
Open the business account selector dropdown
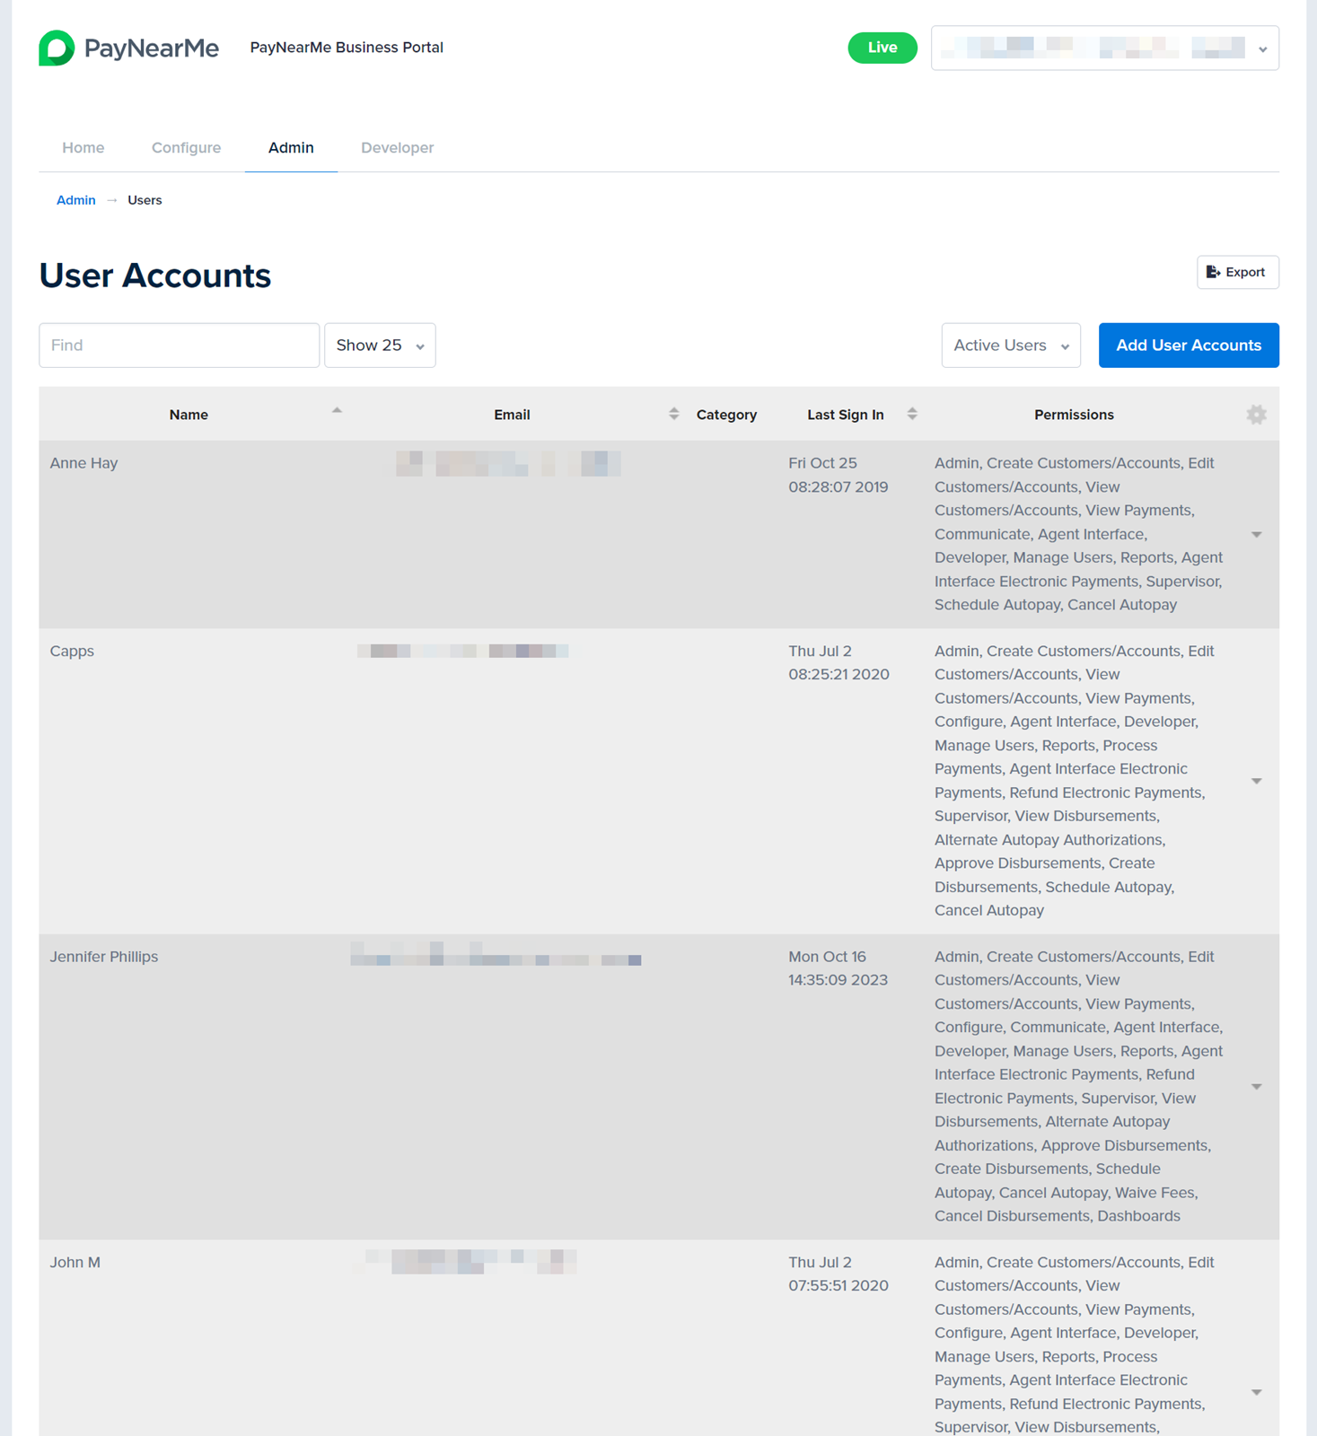coord(1105,48)
